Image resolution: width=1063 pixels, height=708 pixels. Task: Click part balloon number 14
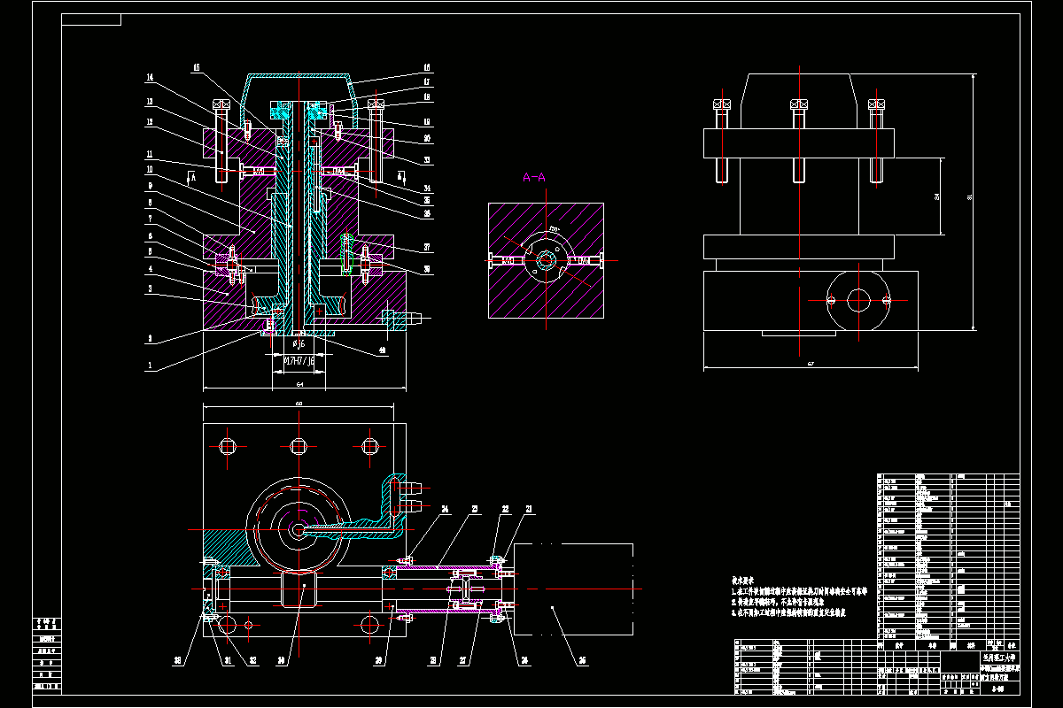pyautogui.click(x=151, y=79)
